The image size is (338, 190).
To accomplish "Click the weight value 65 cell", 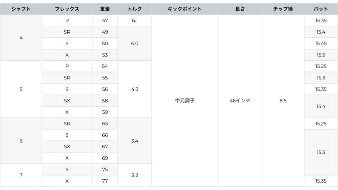I will tap(105, 123).
